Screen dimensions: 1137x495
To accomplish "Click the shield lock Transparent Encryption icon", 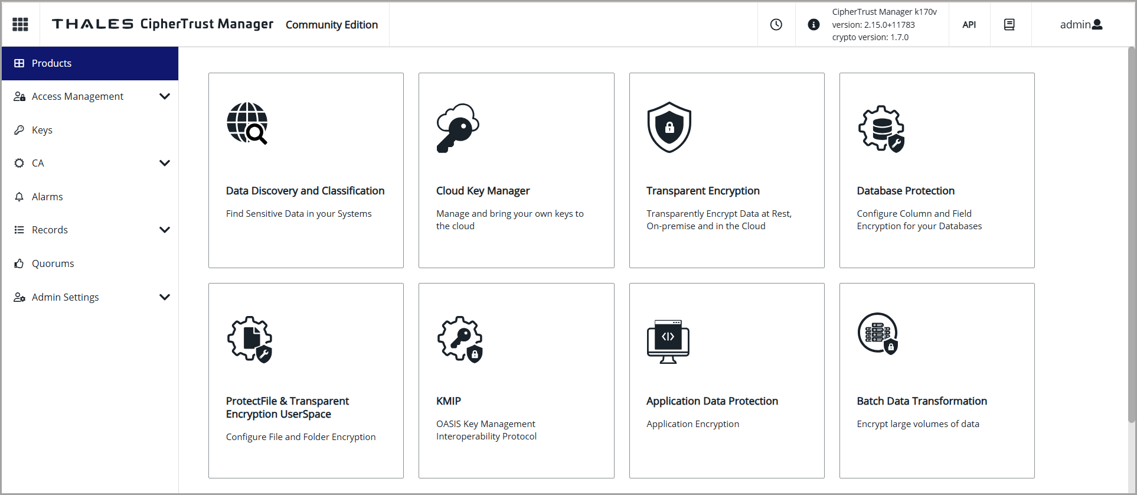I will (669, 127).
